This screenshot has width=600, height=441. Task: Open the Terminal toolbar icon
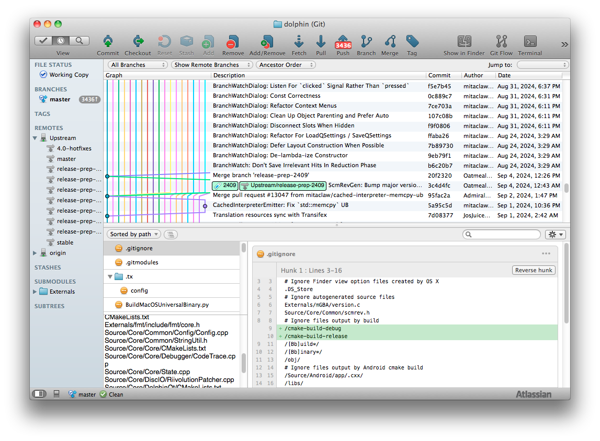click(x=530, y=41)
